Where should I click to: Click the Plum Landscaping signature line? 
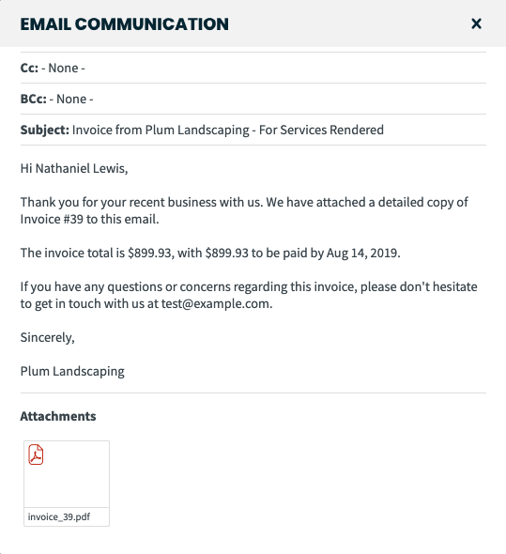[x=72, y=371]
